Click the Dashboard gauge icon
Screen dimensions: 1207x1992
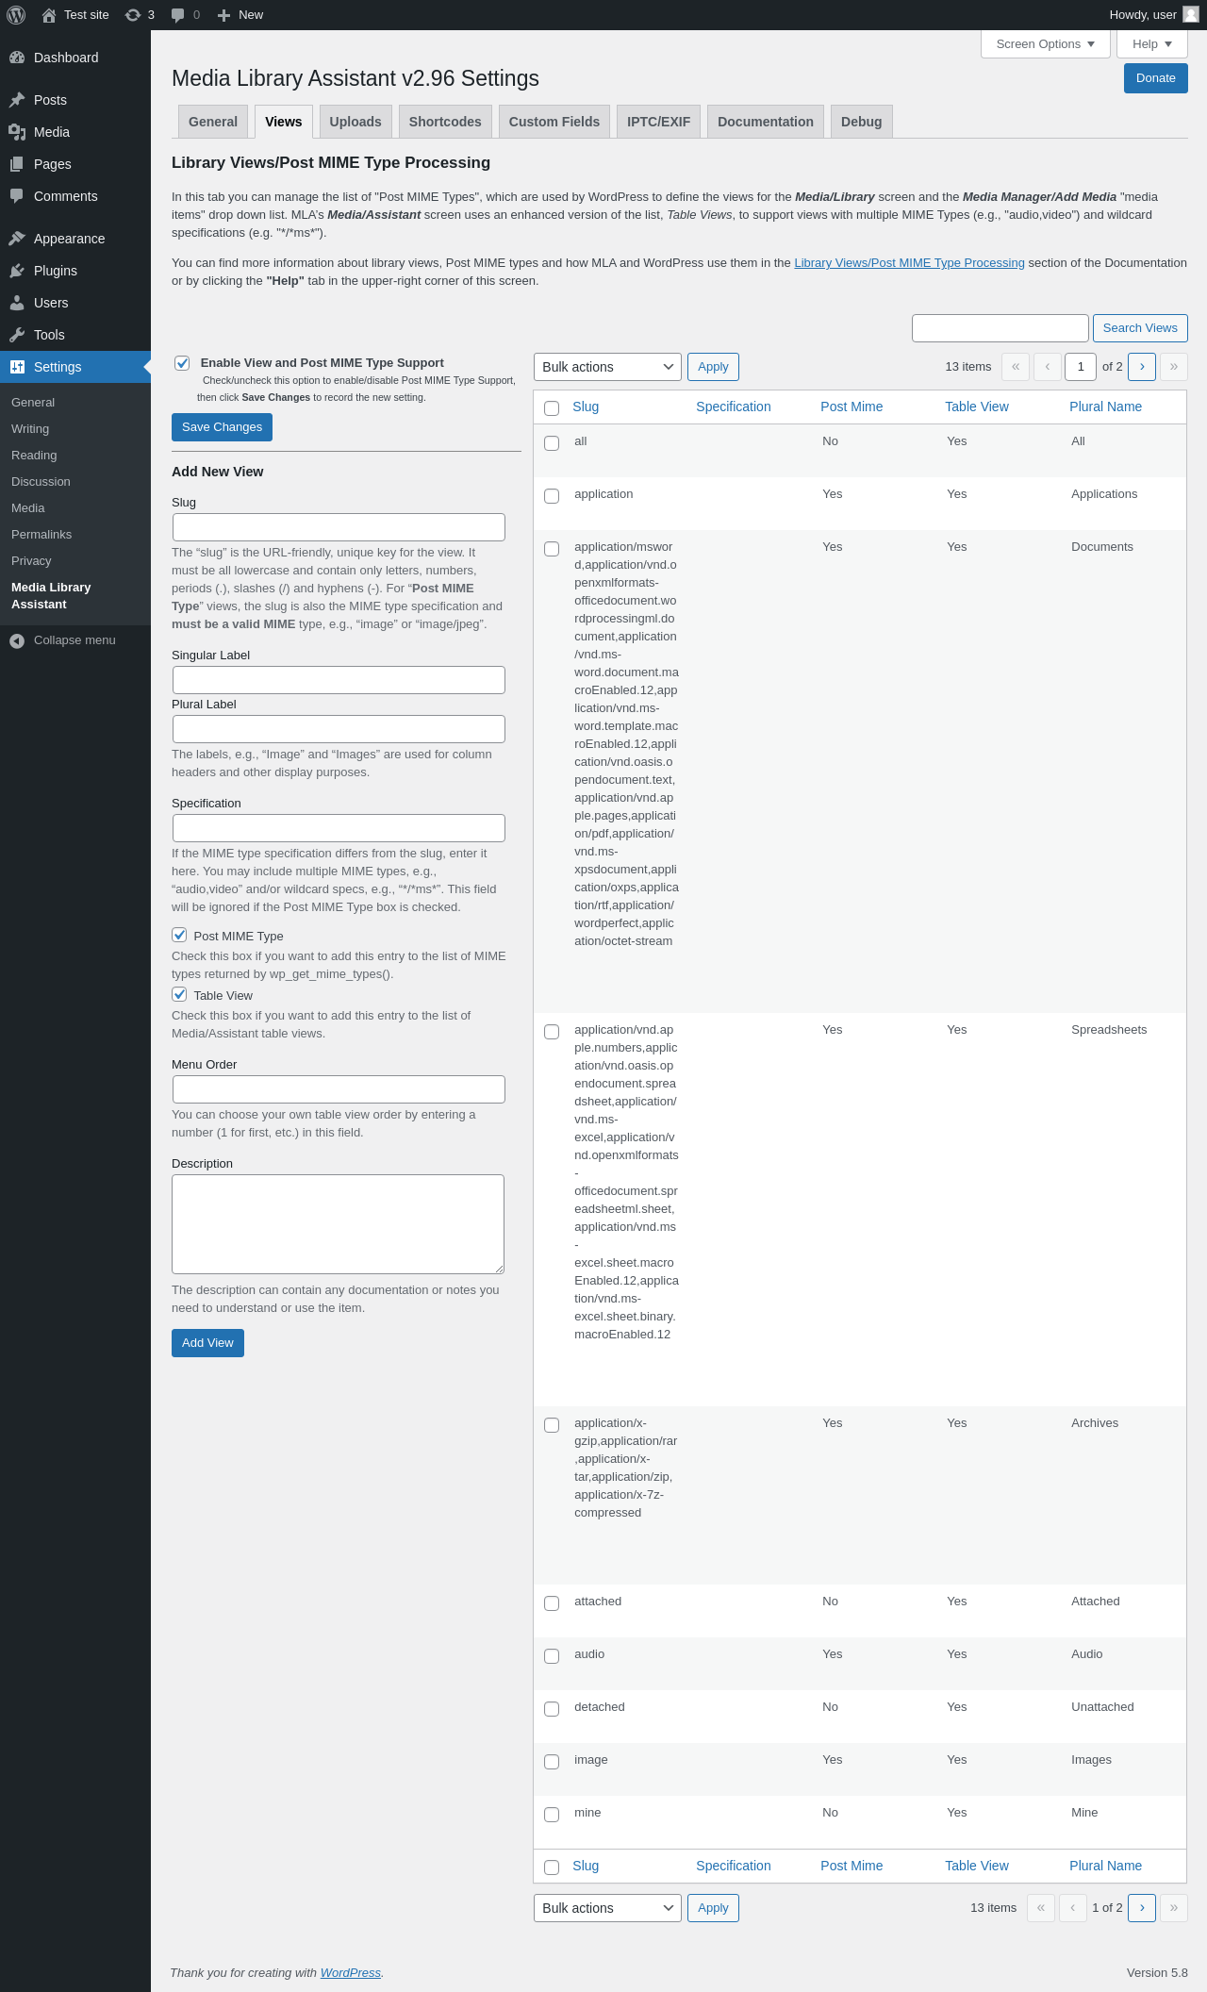pos(17,58)
